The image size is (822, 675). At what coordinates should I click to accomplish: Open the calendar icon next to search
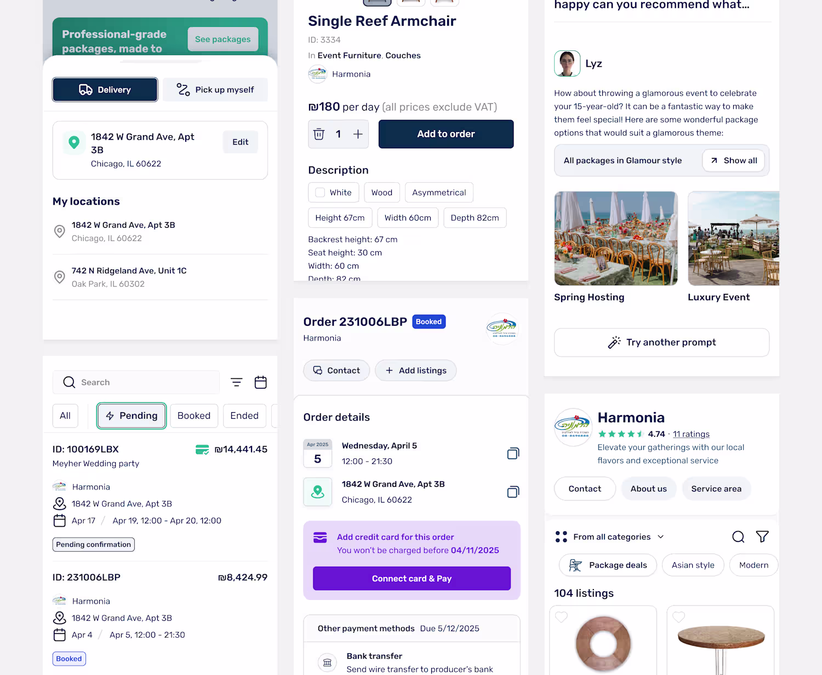[x=261, y=382]
